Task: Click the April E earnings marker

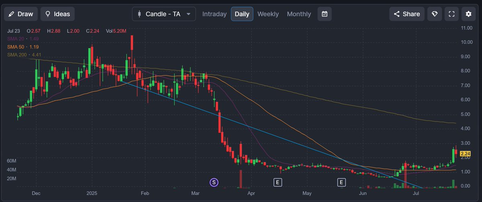Action: pyautogui.click(x=277, y=182)
